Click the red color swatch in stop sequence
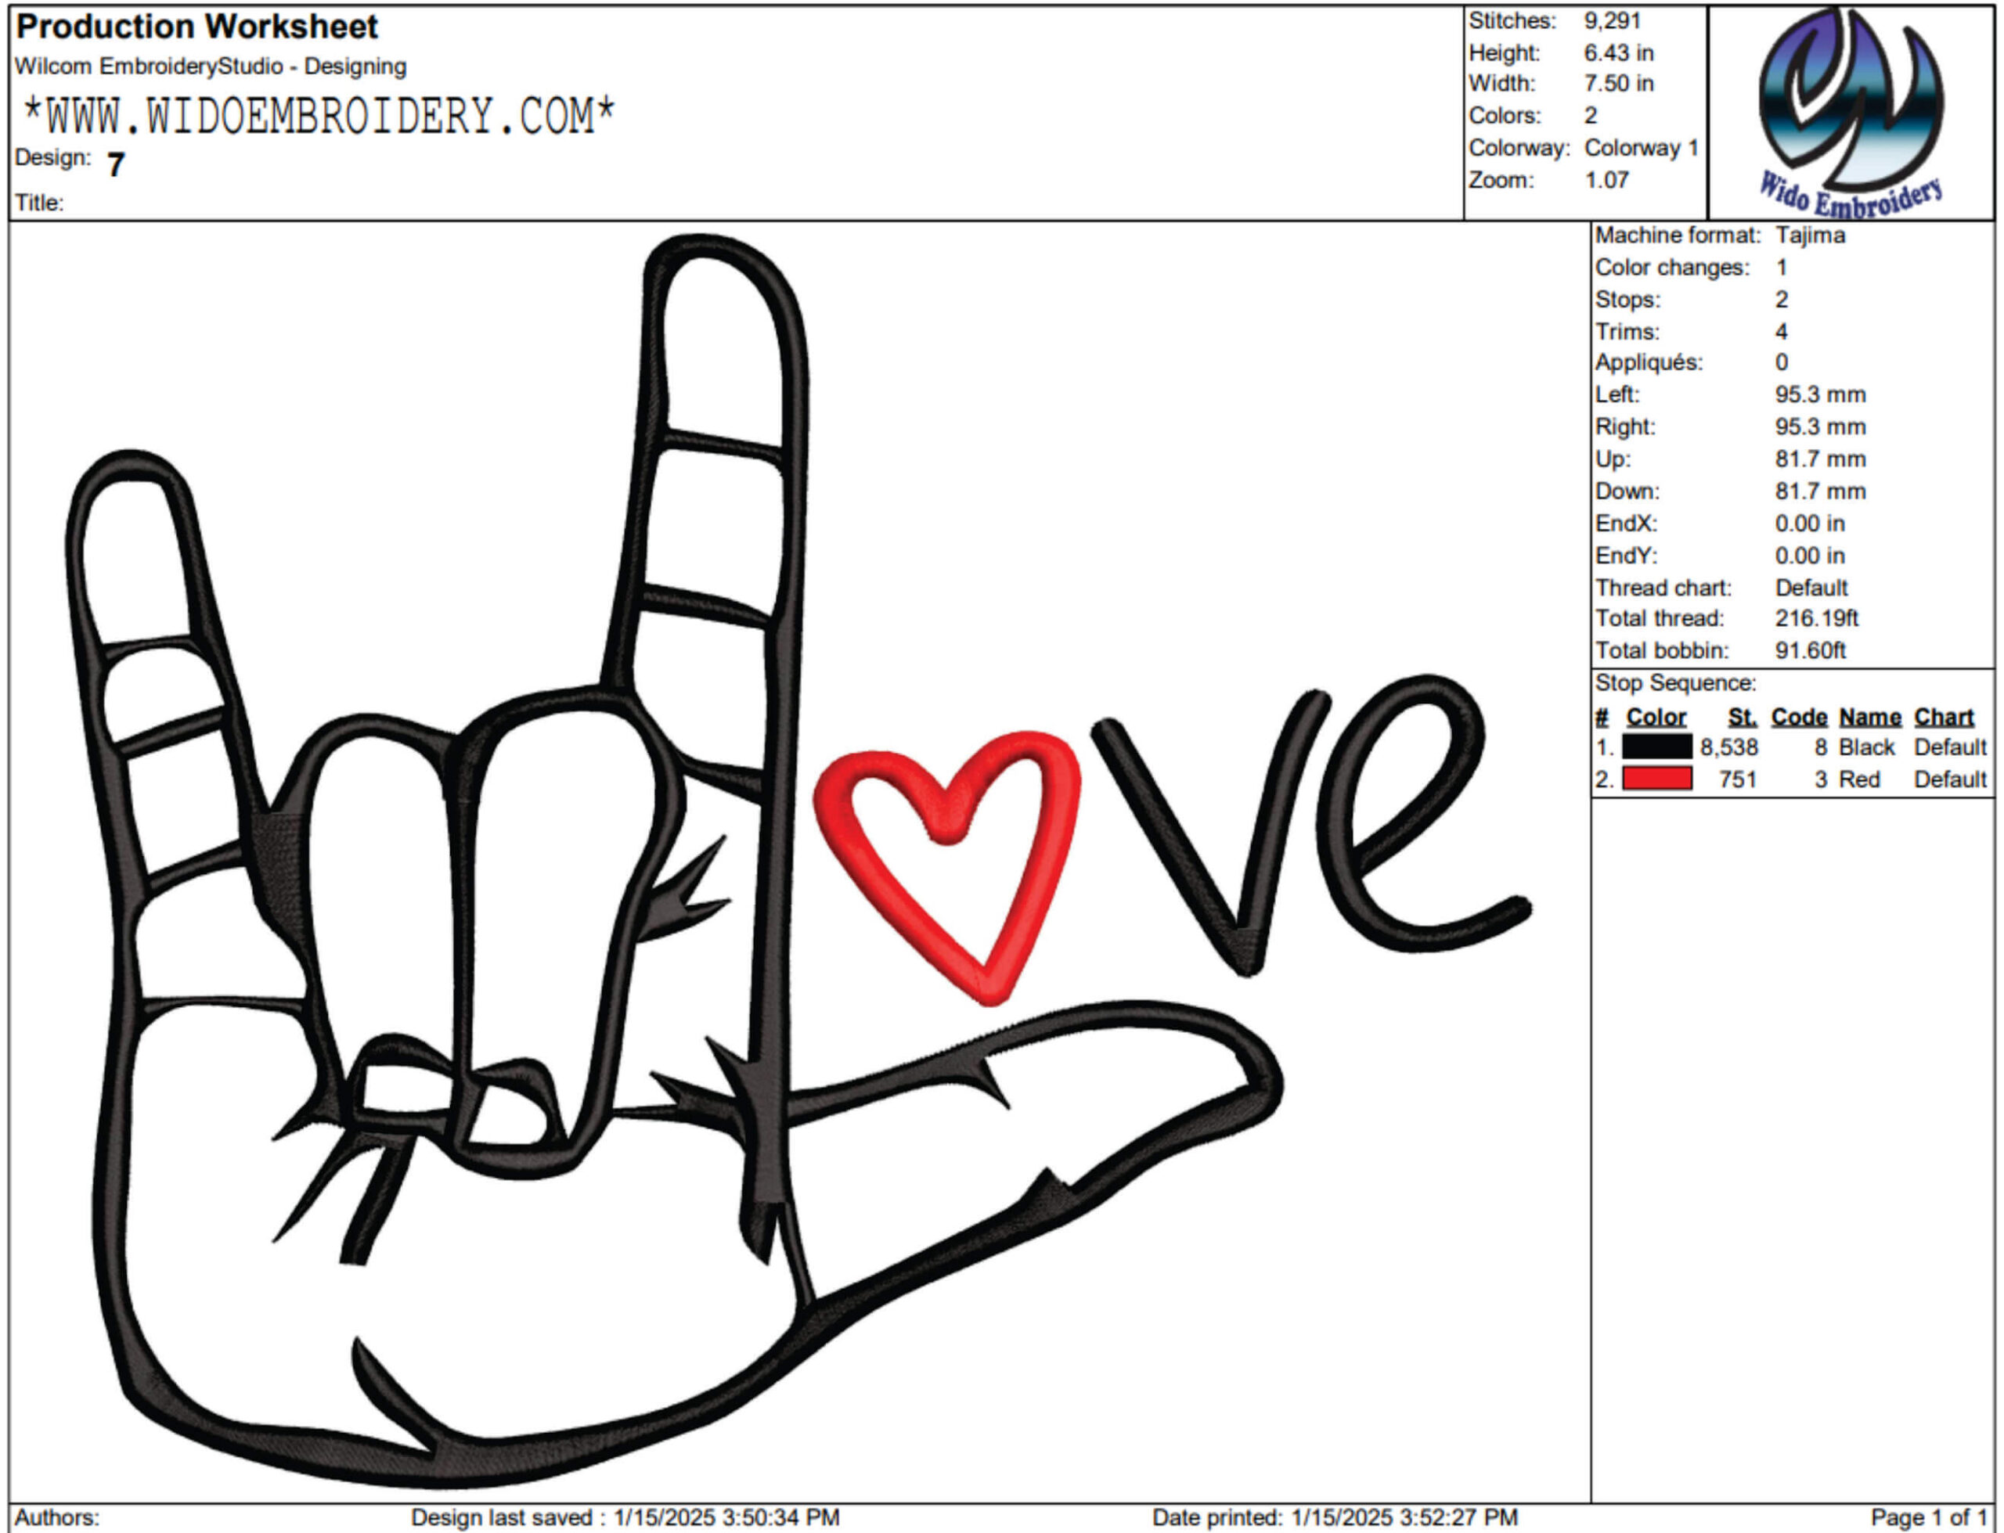 pos(1656,779)
